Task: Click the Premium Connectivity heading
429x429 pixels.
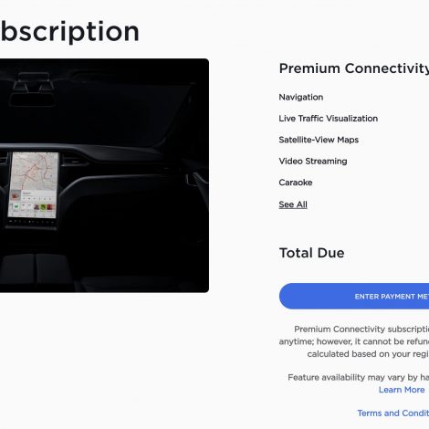Action: click(x=354, y=68)
